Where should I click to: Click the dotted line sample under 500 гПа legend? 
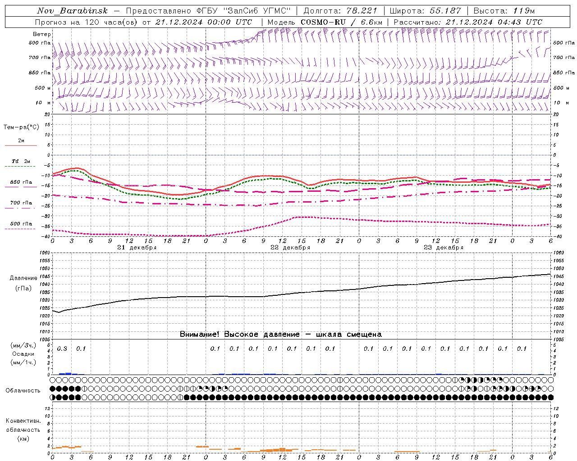point(21,229)
